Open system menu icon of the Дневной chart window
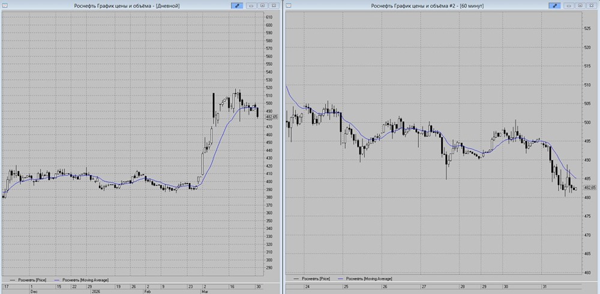The image size is (600, 294). pos(4,5)
